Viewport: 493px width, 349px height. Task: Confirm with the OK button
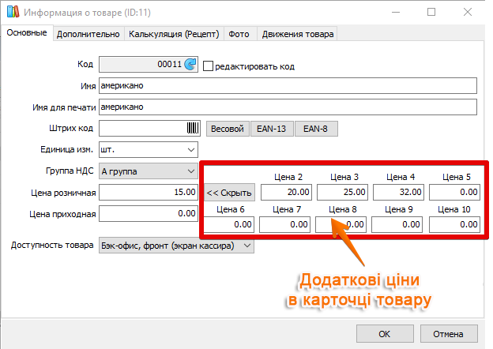coord(385,334)
